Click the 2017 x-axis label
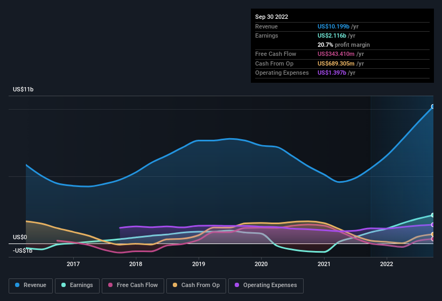442x301 pixels. 73,264
